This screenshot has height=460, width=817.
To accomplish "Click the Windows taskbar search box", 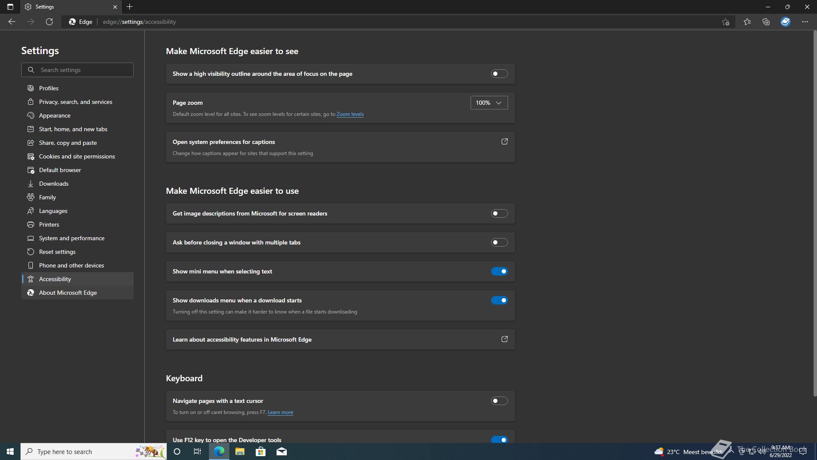I will click(94, 451).
